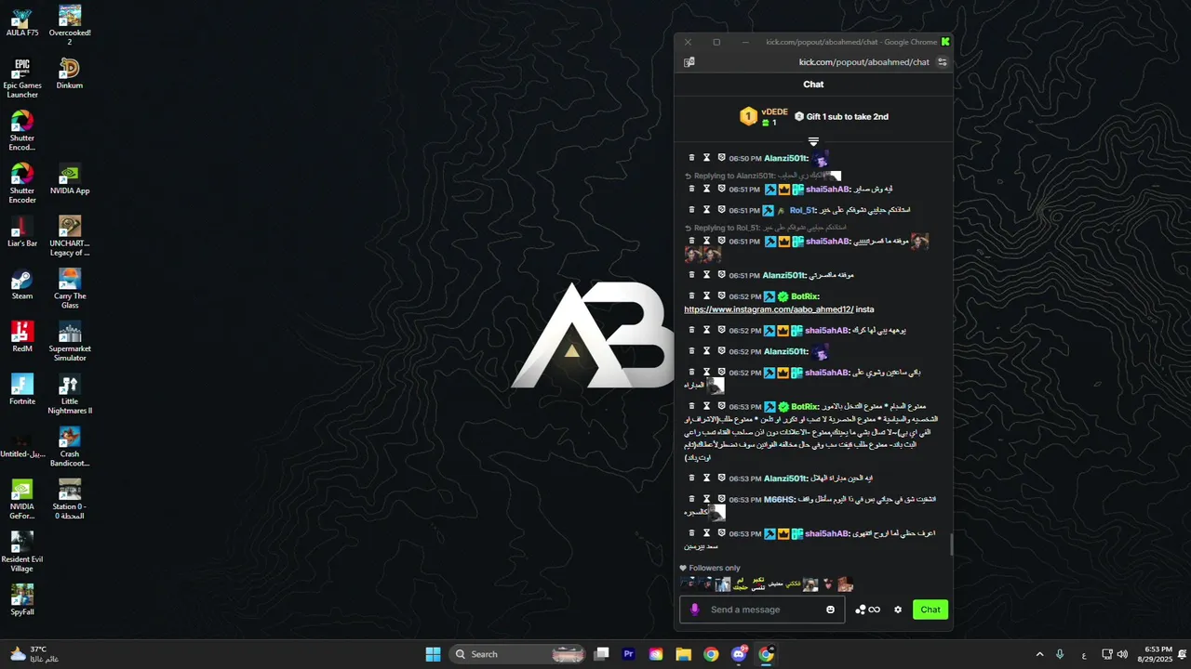
Task: Ban M66HS using the shield icon
Action: pyautogui.click(x=721, y=499)
